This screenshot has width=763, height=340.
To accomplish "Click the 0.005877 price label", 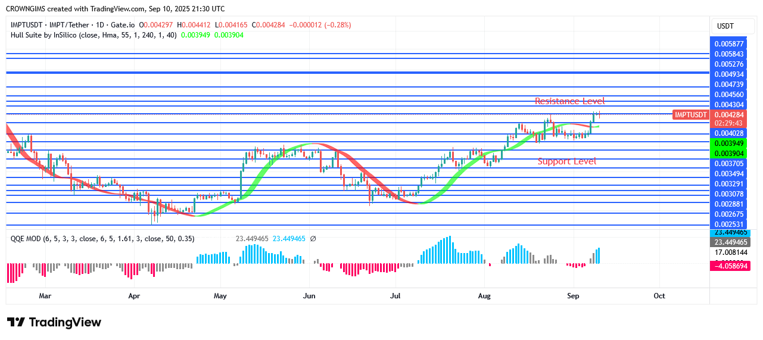I will tap(729, 43).
